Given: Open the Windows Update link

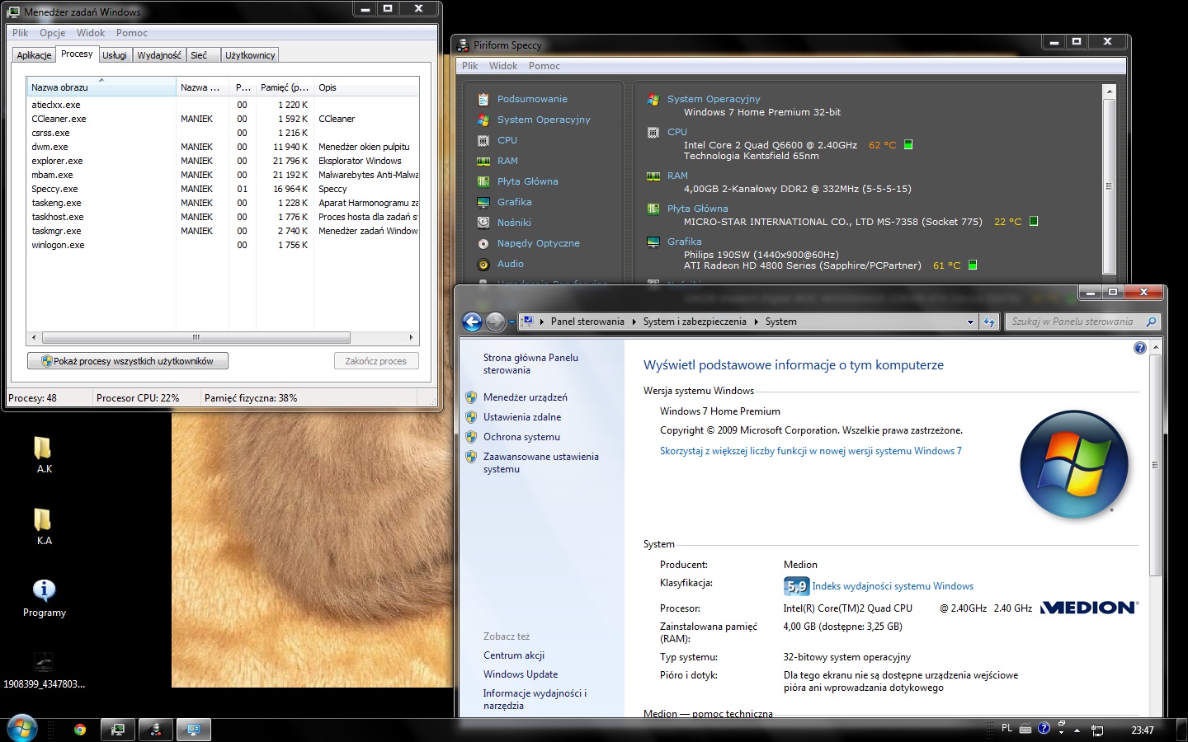Looking at the screenshot, I should point(521,674).
